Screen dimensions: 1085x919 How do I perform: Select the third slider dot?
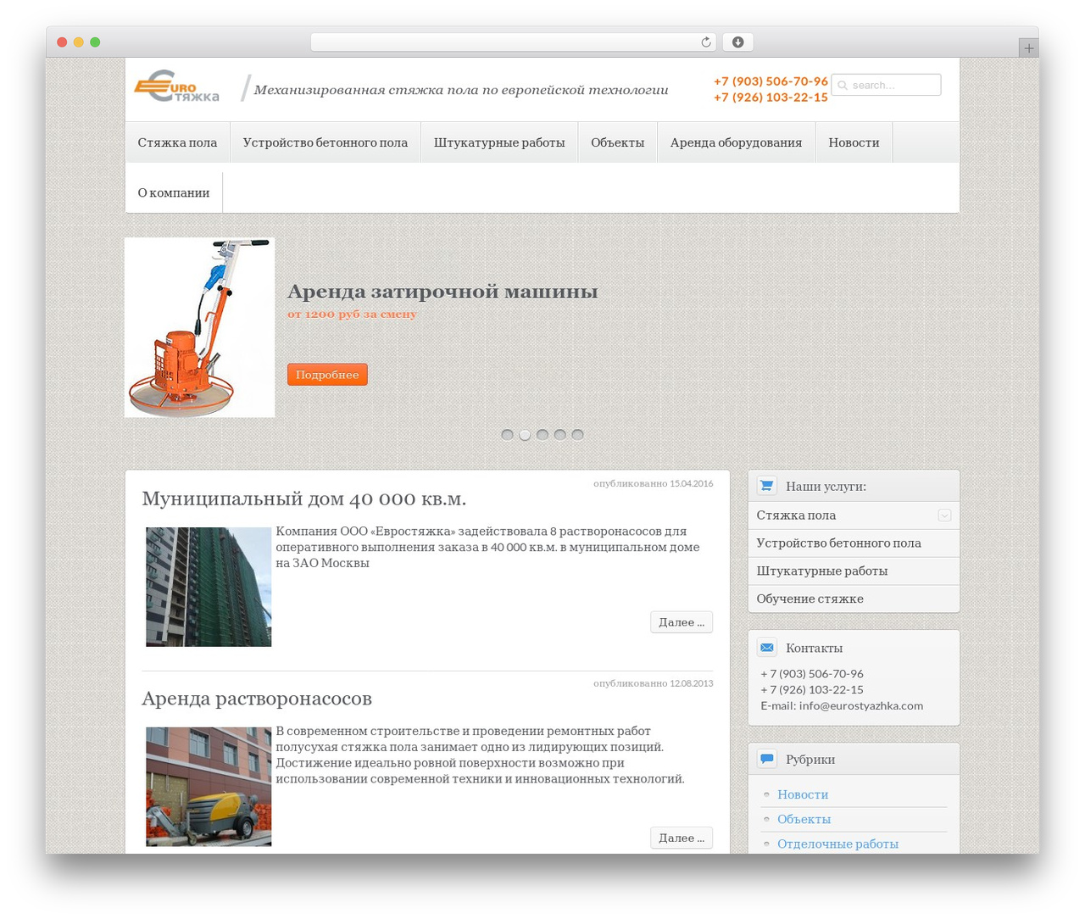tap(542, 435)
